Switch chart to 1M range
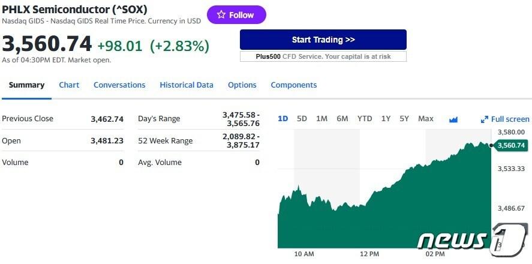The height and width of the screenshot is (264, 532). [x=321, y=119]
